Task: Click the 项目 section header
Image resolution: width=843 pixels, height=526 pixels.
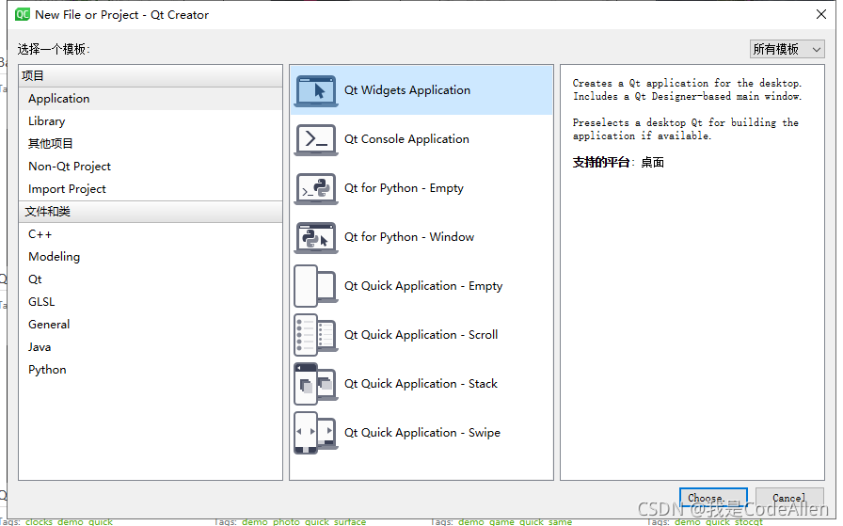Action: point(151,76)
